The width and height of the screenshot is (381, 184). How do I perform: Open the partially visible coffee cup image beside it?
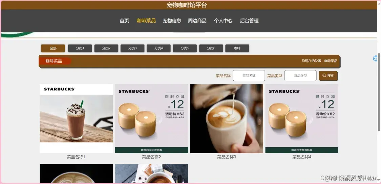coord(151,174)
